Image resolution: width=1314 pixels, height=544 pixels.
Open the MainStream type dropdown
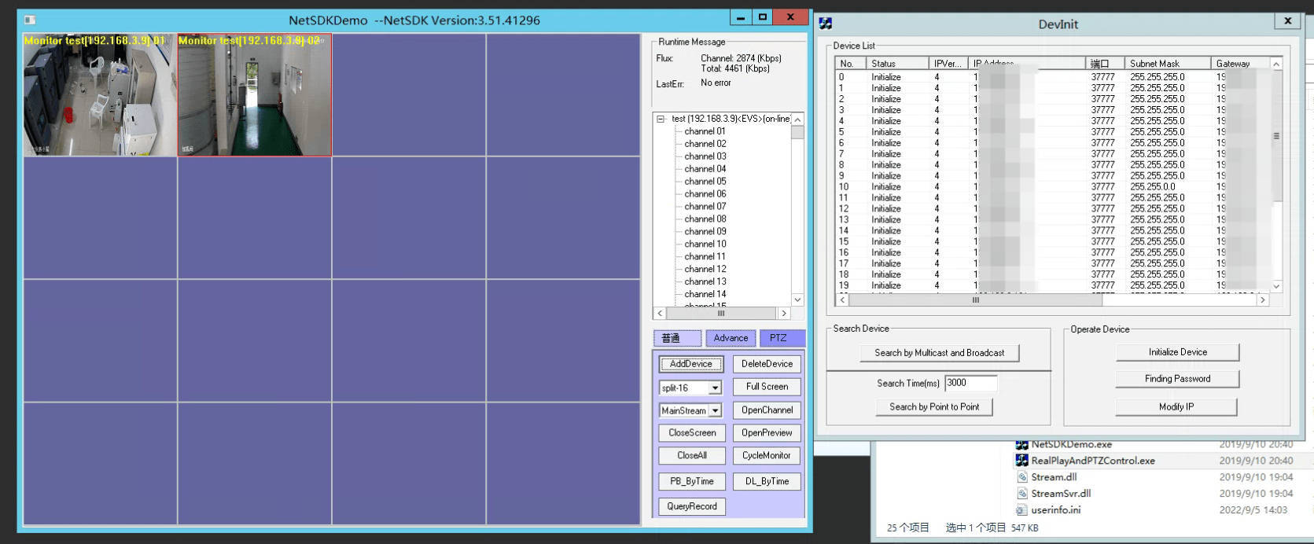(x=715, y=410)
